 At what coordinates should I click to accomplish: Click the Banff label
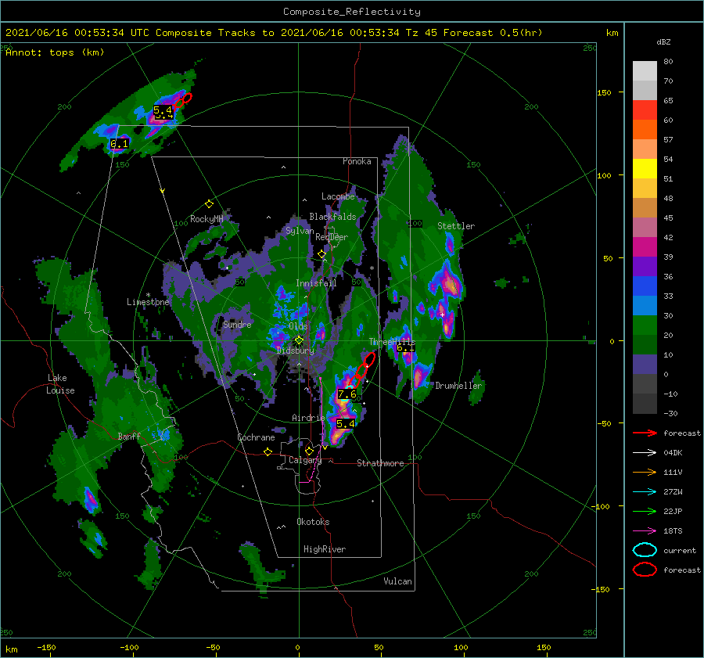pos(129,436)
